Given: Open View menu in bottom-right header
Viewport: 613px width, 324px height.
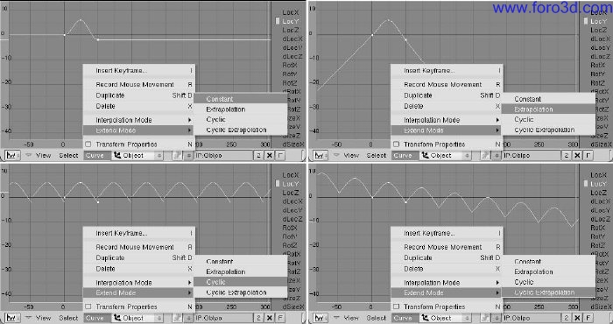Looking at the screenshot, I should pos(351,318).
